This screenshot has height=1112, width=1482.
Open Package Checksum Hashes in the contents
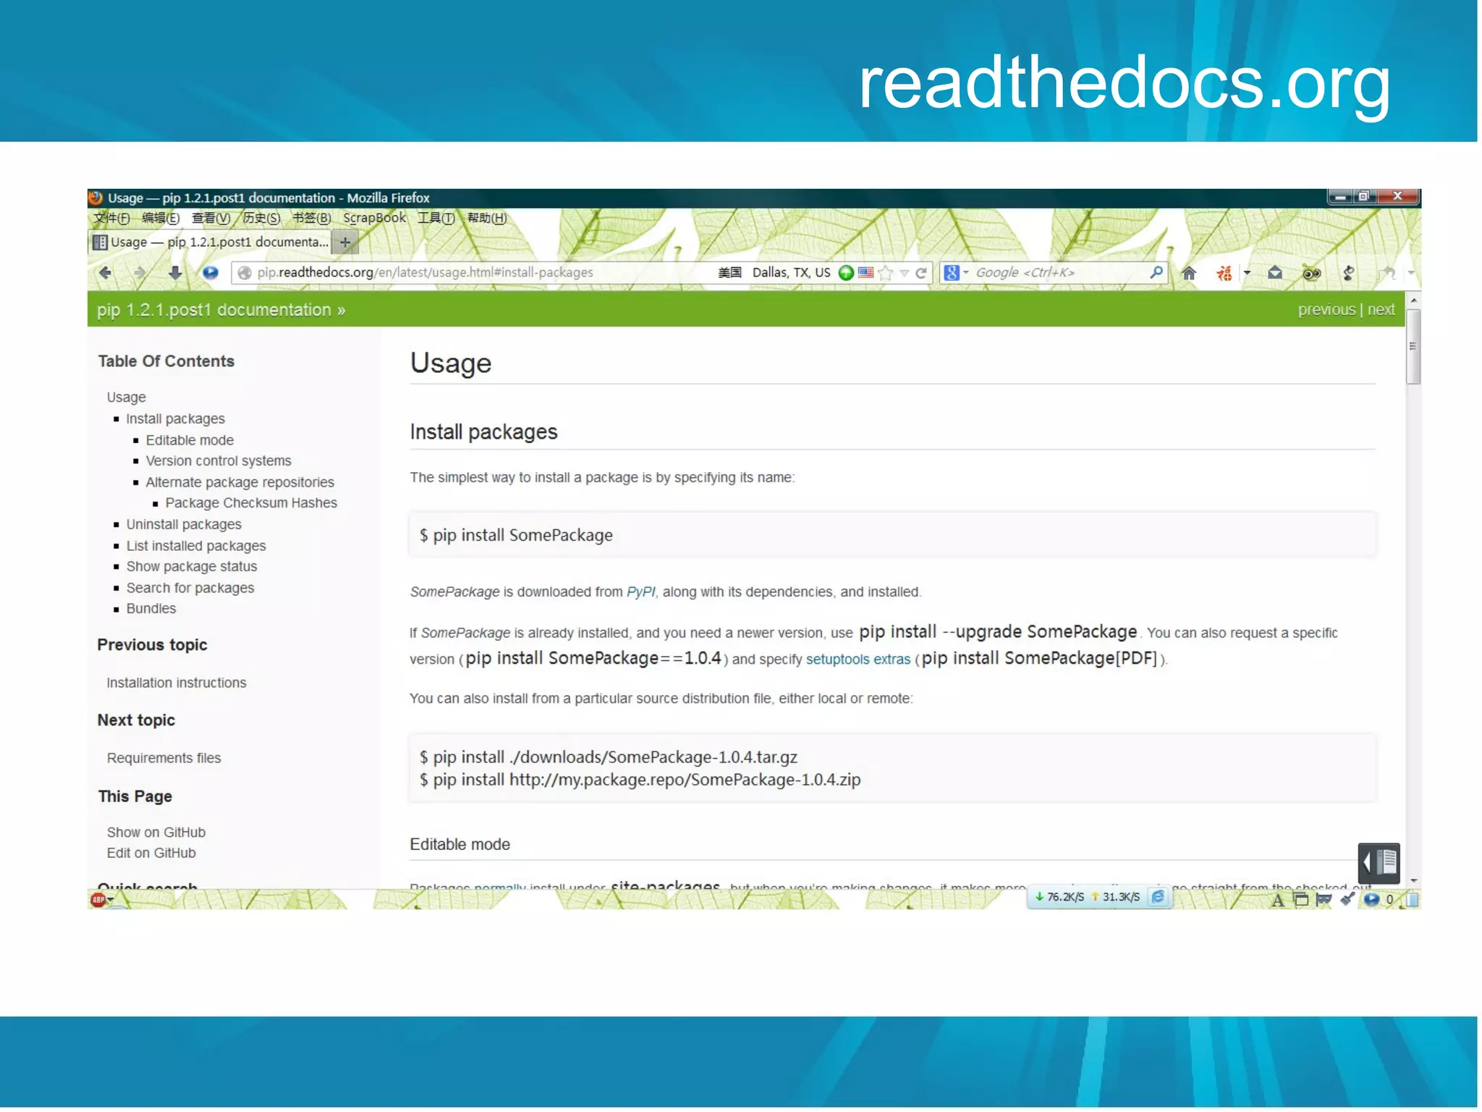coord(251,503)
